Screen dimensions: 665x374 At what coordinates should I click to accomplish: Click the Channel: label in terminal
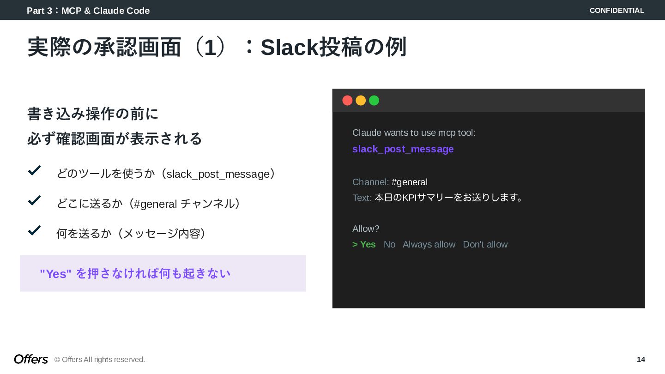point(370,182)
